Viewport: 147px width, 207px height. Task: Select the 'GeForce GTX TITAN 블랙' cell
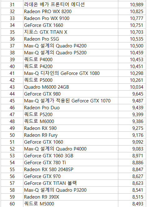coord(71,183)
